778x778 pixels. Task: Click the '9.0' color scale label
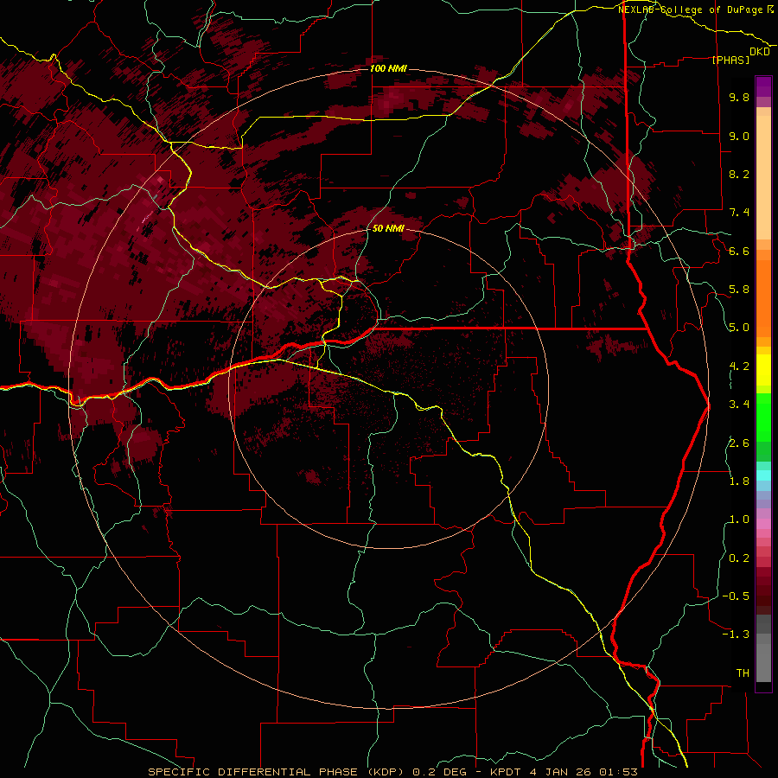coord(739,136)
